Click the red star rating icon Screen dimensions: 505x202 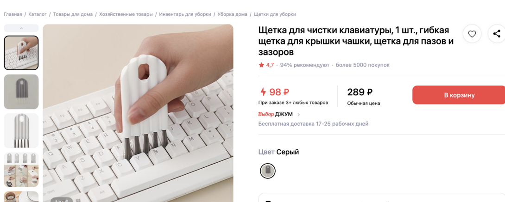click(x=261, y=65)
